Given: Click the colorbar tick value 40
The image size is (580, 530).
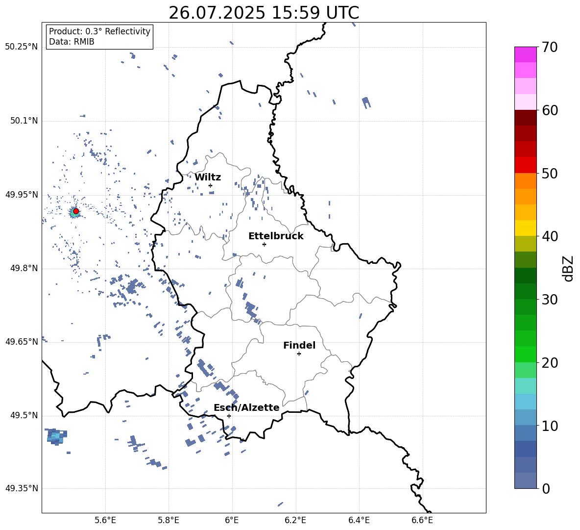Looking at the screenshot, I should click(x=550, y=236).
